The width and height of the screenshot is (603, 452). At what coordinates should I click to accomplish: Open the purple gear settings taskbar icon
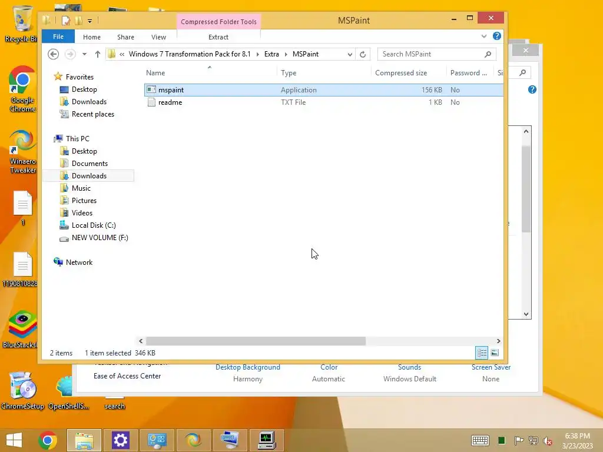pyautogui.click(x=120, y=440)
